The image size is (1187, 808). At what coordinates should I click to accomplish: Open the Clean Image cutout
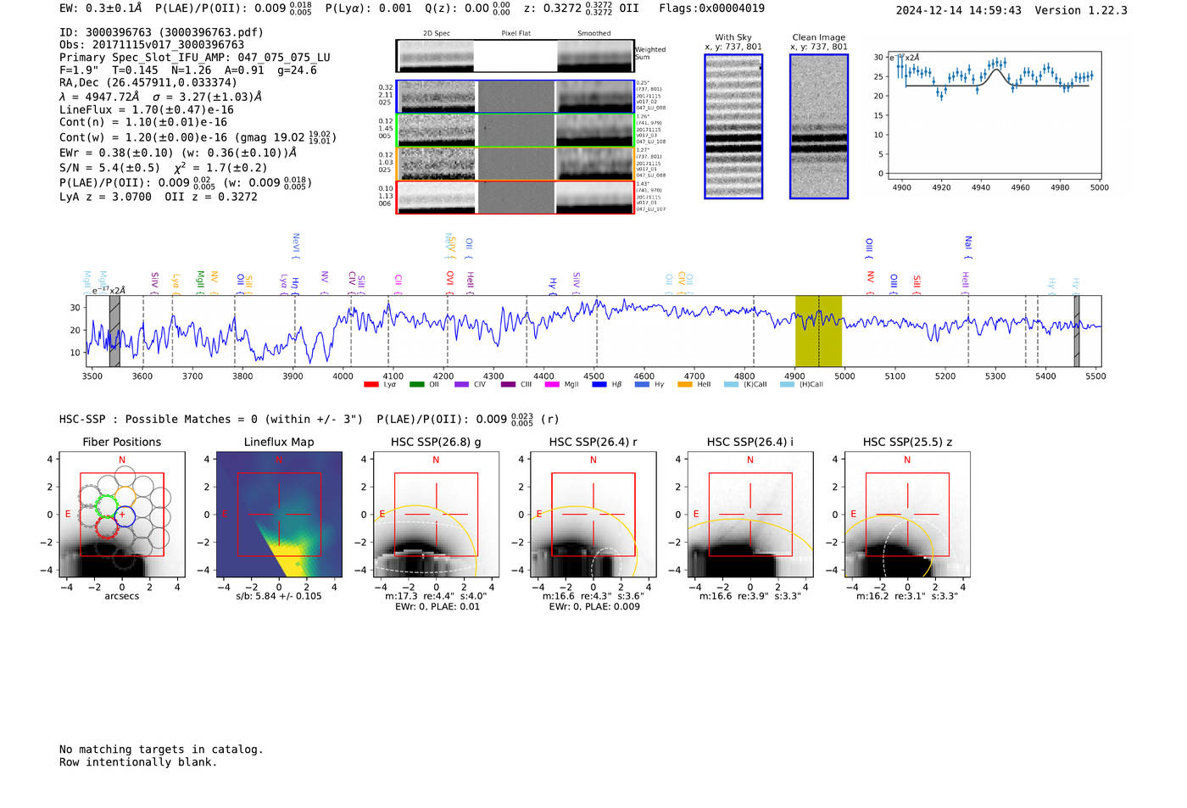point(819,126)
